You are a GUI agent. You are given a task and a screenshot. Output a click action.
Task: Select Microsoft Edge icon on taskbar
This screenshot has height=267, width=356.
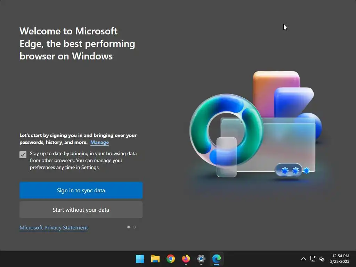(217, 259)
